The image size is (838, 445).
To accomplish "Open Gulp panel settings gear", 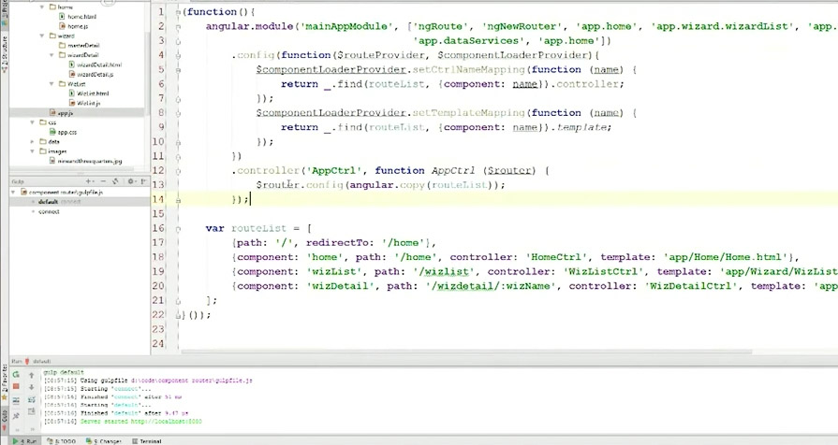I will pos(130,181).
